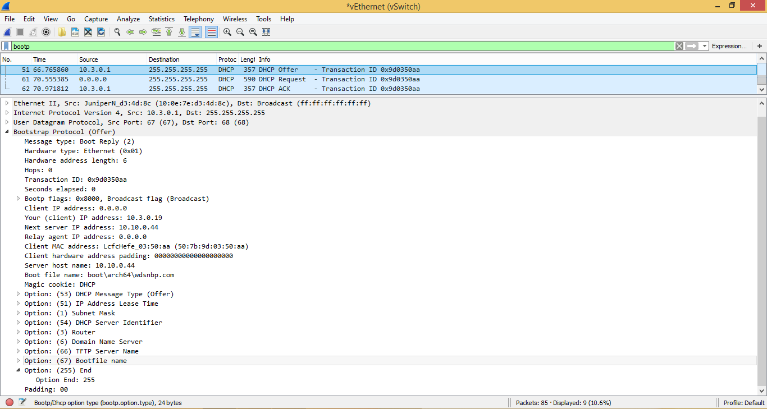
Task: Open the Tools menu
Action: [264, 19]
